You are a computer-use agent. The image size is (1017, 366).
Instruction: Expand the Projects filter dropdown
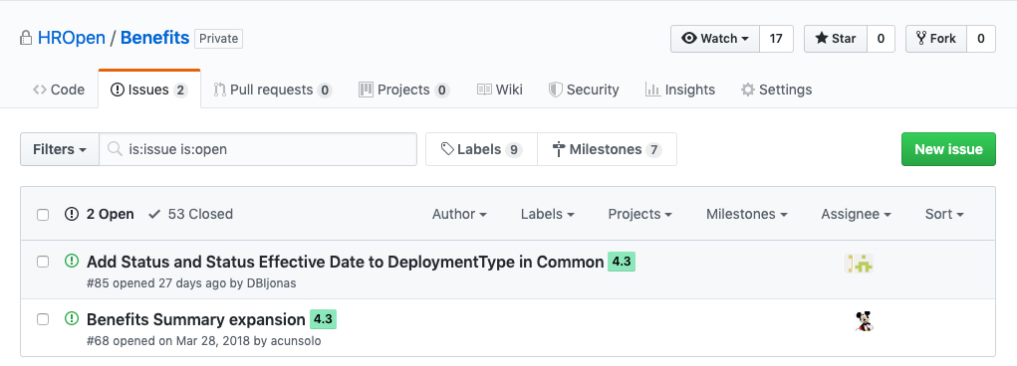click(640, 214)
